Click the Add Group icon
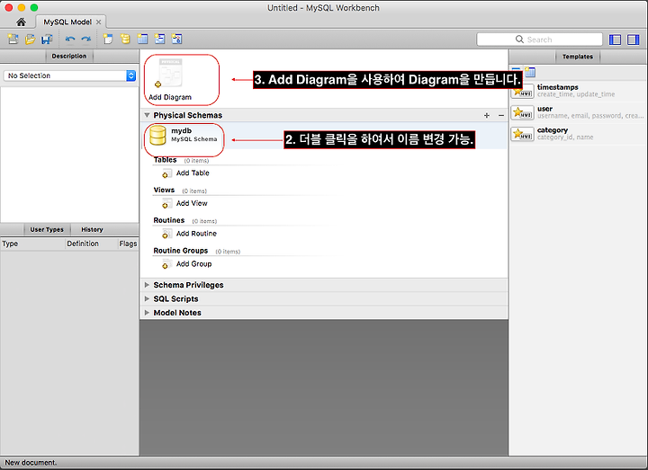Image resolution: width=648 pixels, height=470 pixels. click(x=166, y=264)
